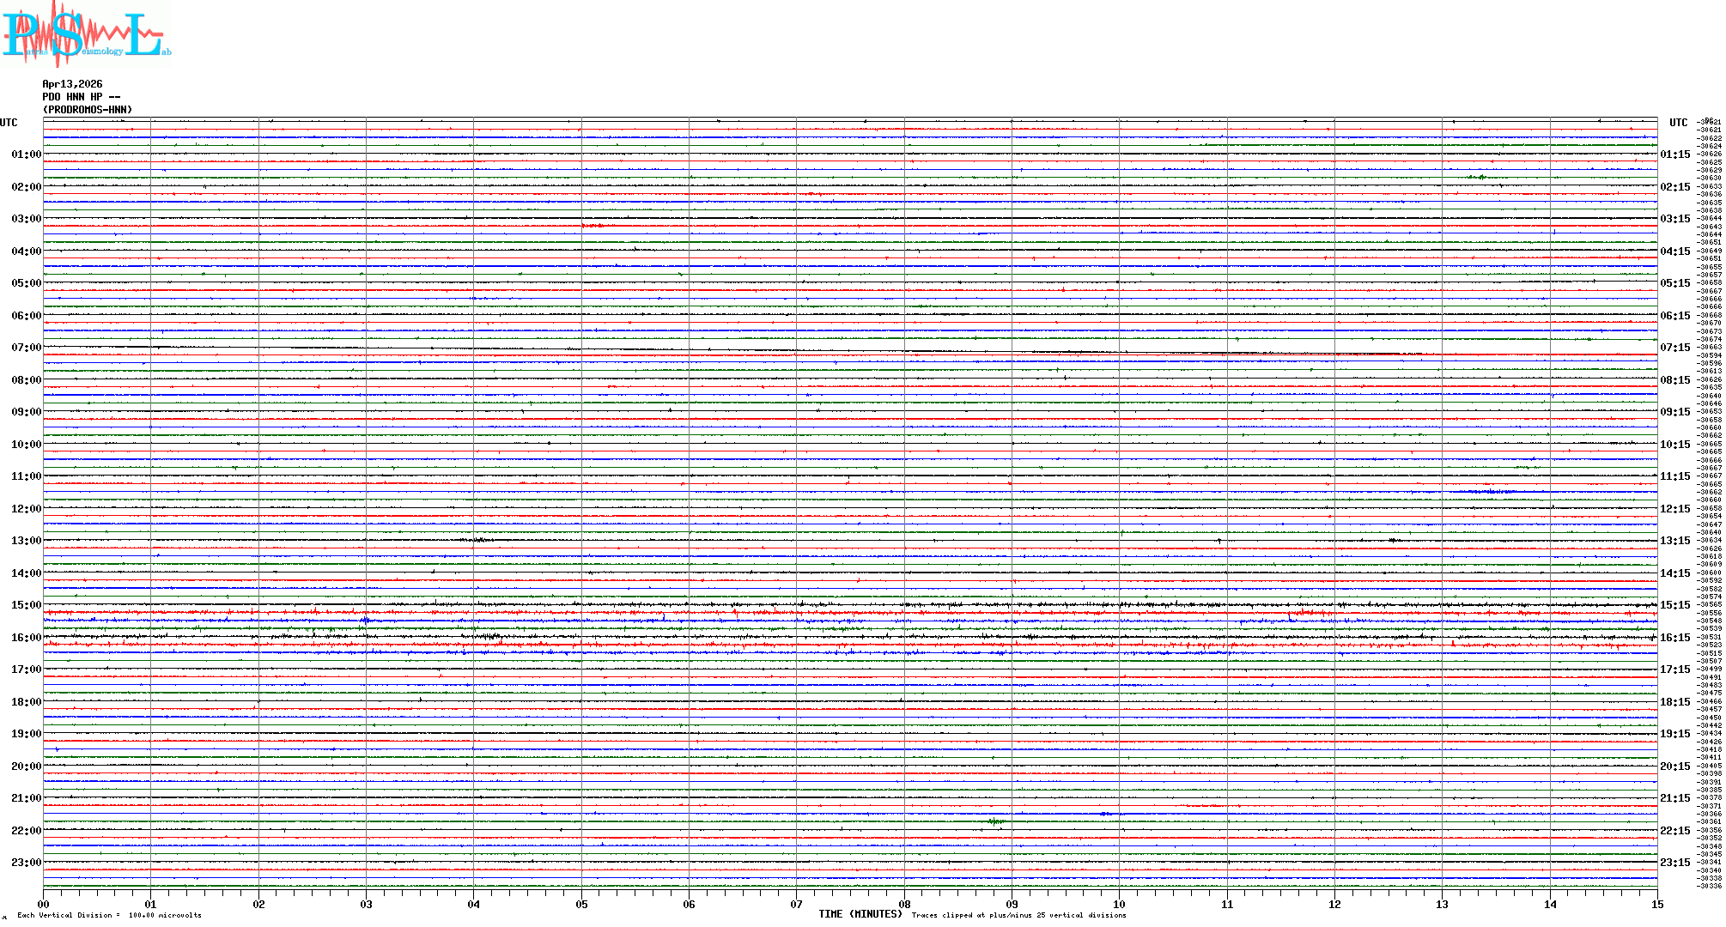Viewport: 1726px width, 927px height.
Task: Click the left UTC axis header
Action: [9, 123]
